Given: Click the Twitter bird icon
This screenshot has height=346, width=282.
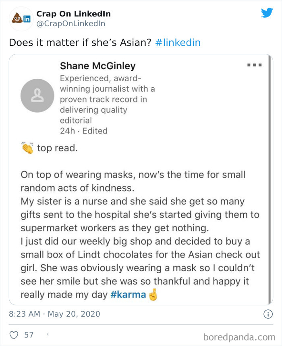Looking at the screenshot, I should pyautogui.click(x=267, y=13).
